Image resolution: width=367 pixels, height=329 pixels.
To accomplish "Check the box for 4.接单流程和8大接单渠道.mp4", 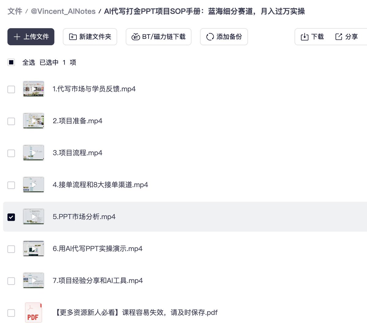I will pyautogui.click(x=11, y=185).
